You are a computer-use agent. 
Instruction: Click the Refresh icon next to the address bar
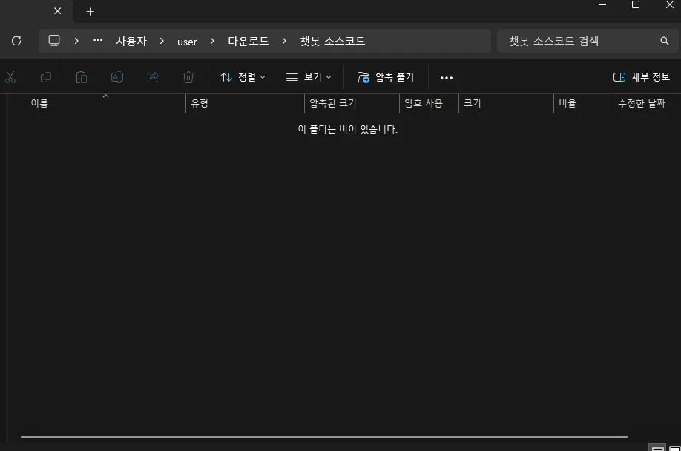tap(16, 41)
